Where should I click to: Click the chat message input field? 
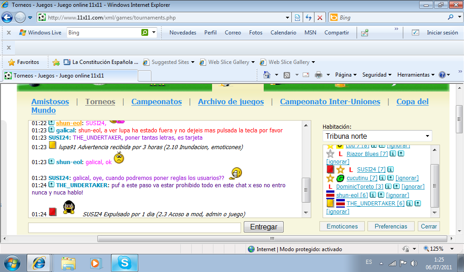134,228
